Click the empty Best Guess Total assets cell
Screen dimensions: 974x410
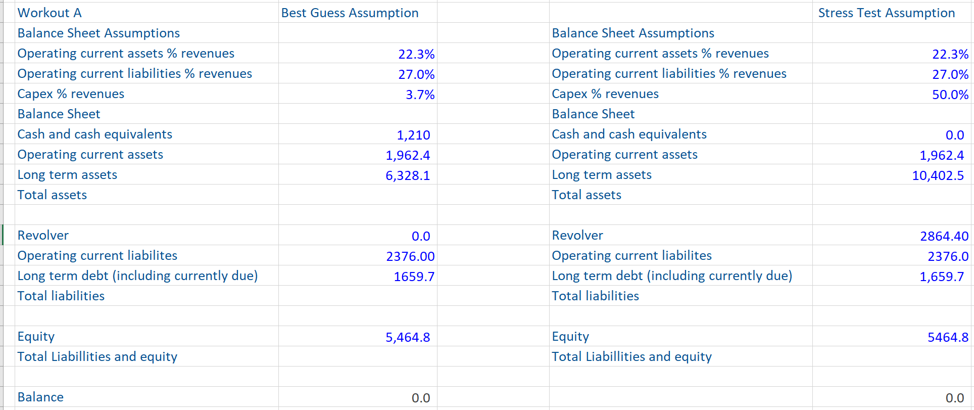tap(358, 195)
